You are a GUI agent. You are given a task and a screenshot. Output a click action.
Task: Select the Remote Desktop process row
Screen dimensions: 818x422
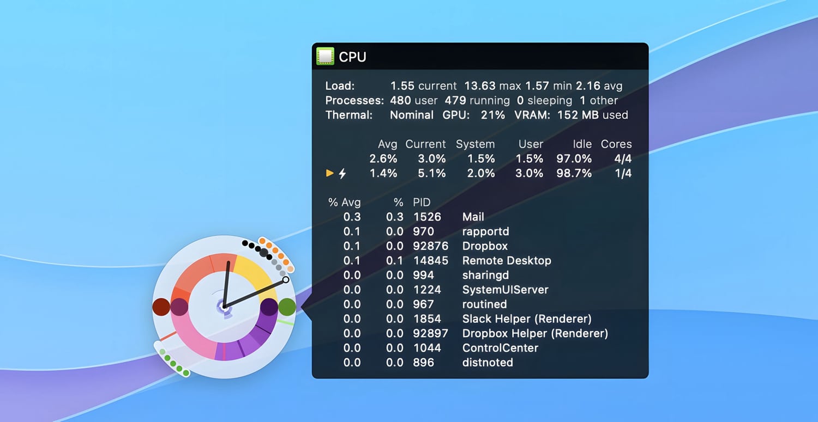pos(506,261)
